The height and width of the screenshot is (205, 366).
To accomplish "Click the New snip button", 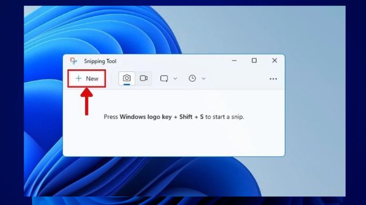I will [87, 79].
